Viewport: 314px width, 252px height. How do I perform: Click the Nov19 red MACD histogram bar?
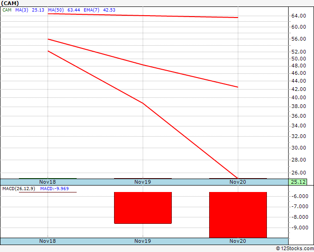click(143, 208)
